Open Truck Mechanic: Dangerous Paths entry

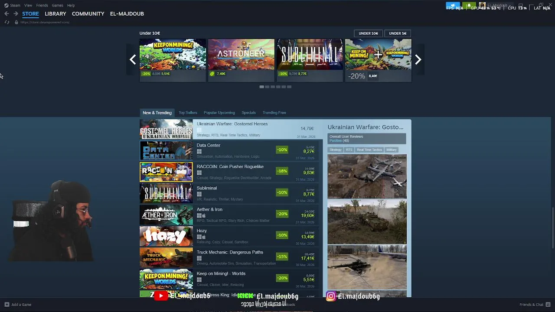click(x=229, y=257)
